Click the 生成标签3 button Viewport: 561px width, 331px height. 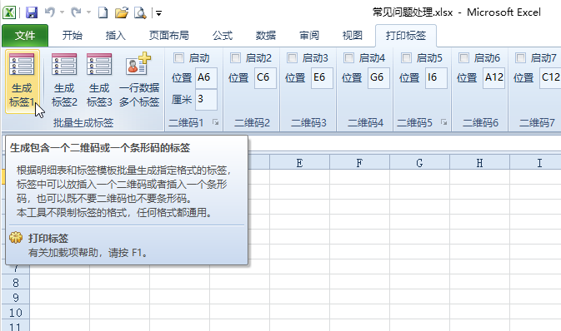pyautogui.click(x=99, y=81)
